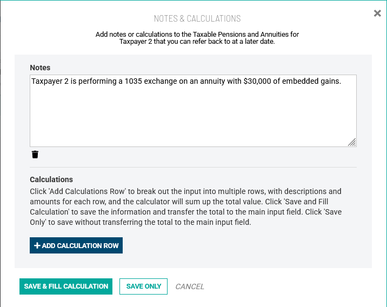The image size is (387, 307).
Task: Click the divider line above Calculations
Action: (193, 167)
